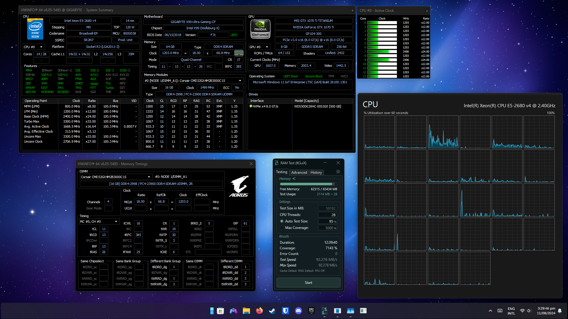This screenshot has height=319, width=568.
Task: Toggle the RAM Test theme sun icon
Action: click(x=338, y=172)
